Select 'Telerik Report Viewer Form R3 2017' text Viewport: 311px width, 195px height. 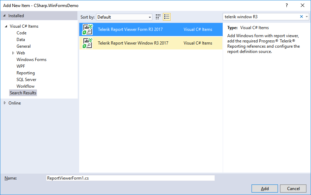130,29
